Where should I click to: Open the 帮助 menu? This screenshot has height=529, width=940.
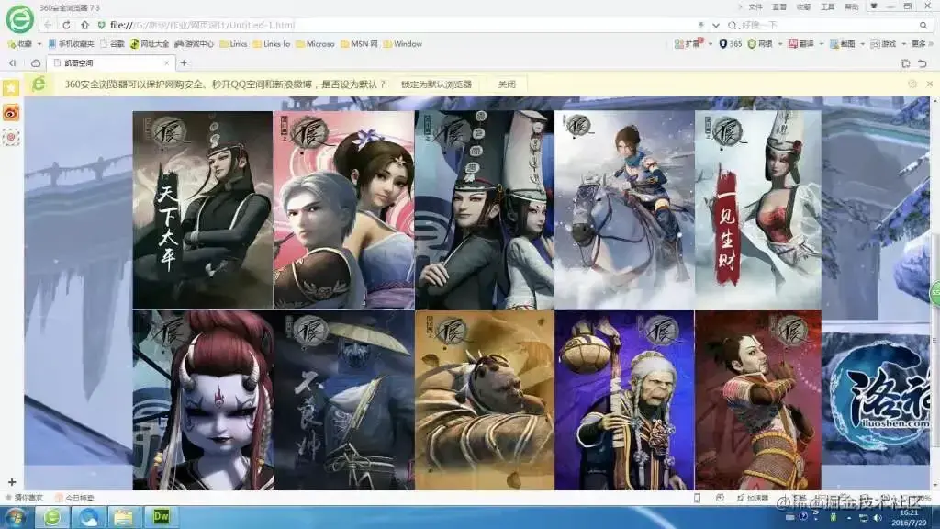point(851,6)
